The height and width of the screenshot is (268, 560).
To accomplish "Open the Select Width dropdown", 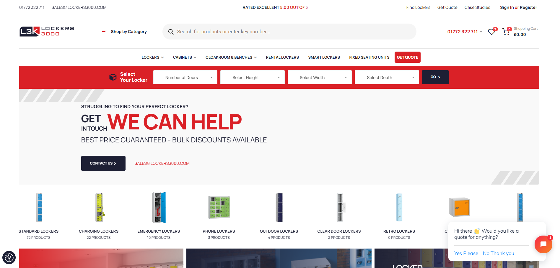I will tap(320, 78).
